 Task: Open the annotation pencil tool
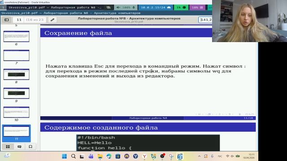(52, 20)
